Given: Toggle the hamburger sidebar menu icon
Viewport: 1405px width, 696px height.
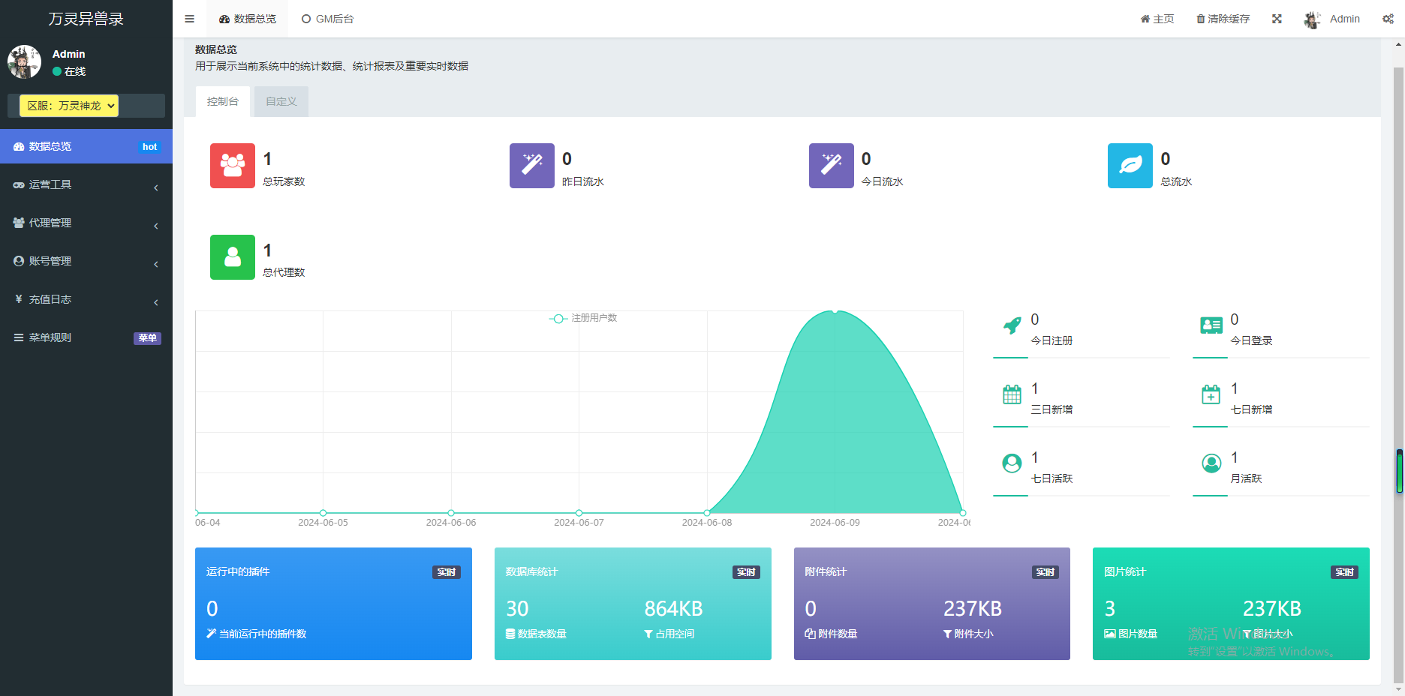Looking at the screenshot, I should tap(189, 19).
